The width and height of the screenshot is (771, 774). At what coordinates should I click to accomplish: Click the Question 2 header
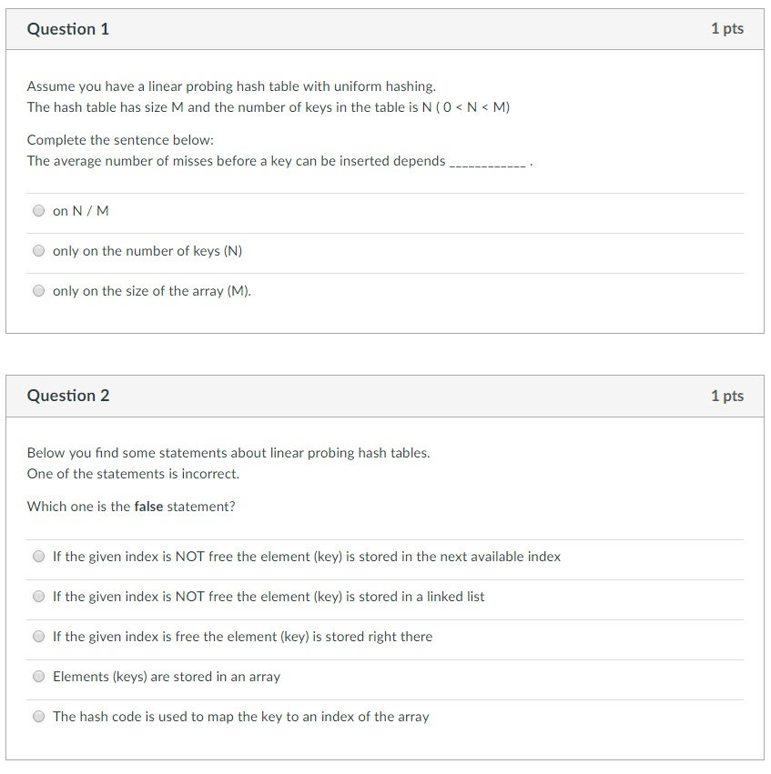click(x=67, y=396)
